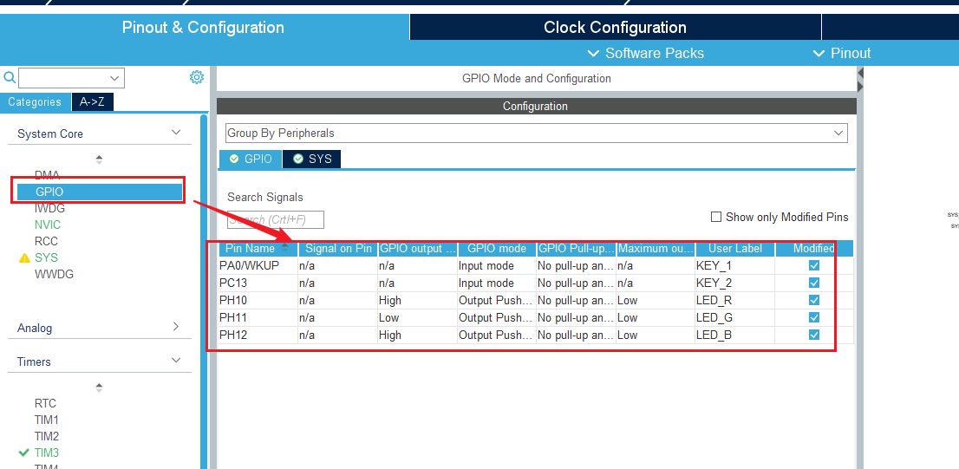Select the SYS configuration tab
This screenshot has width=959, height=469.
pos(312,160)
